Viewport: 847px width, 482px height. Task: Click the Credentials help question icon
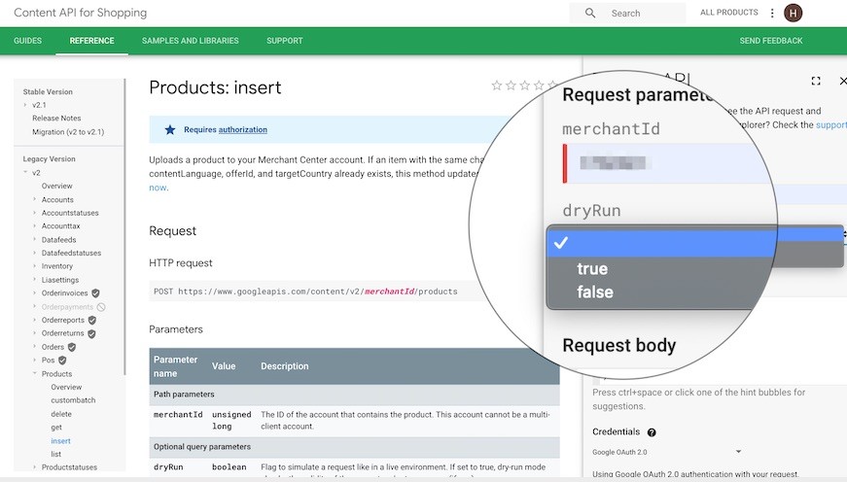[x=652, y=432]
